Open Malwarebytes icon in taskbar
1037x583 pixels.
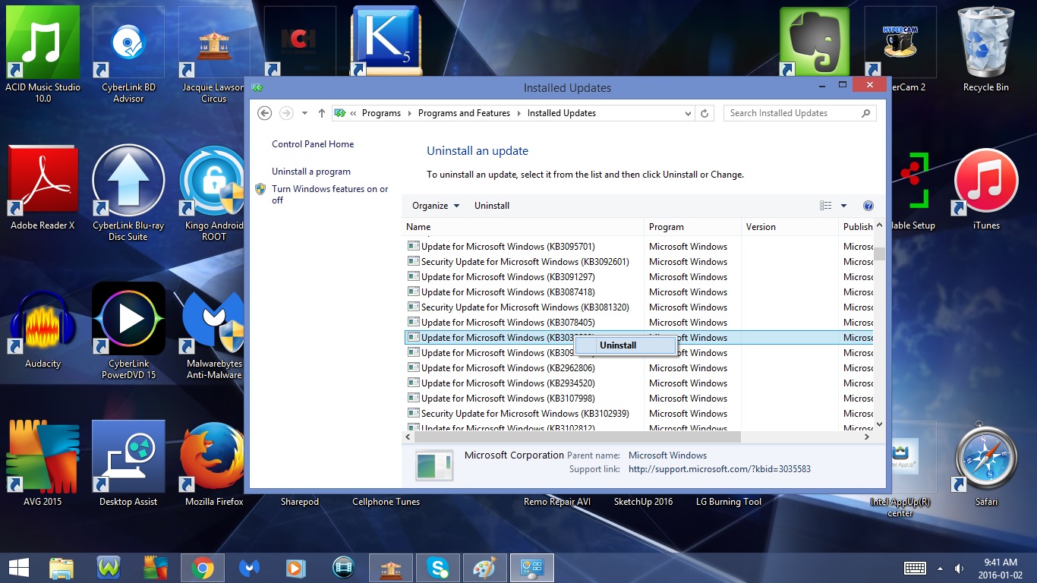250,568
